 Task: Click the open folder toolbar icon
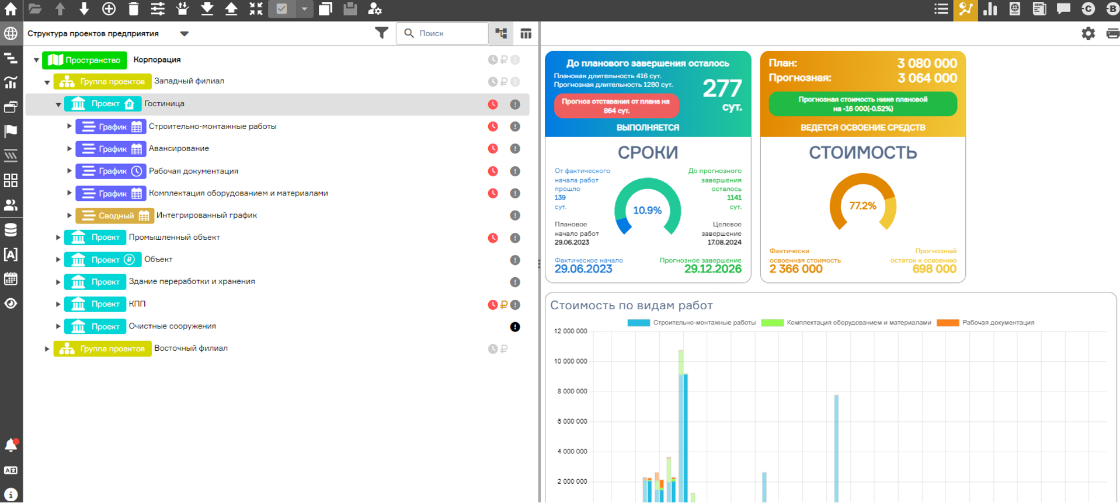(x=35, y=9)
